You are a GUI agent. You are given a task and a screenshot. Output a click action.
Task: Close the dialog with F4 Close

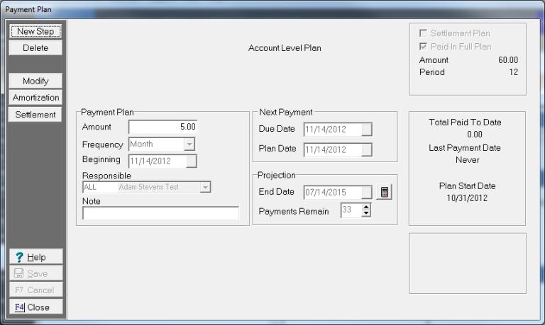[35, 307]
